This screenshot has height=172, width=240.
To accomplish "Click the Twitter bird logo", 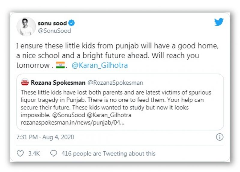I will 219,22.
